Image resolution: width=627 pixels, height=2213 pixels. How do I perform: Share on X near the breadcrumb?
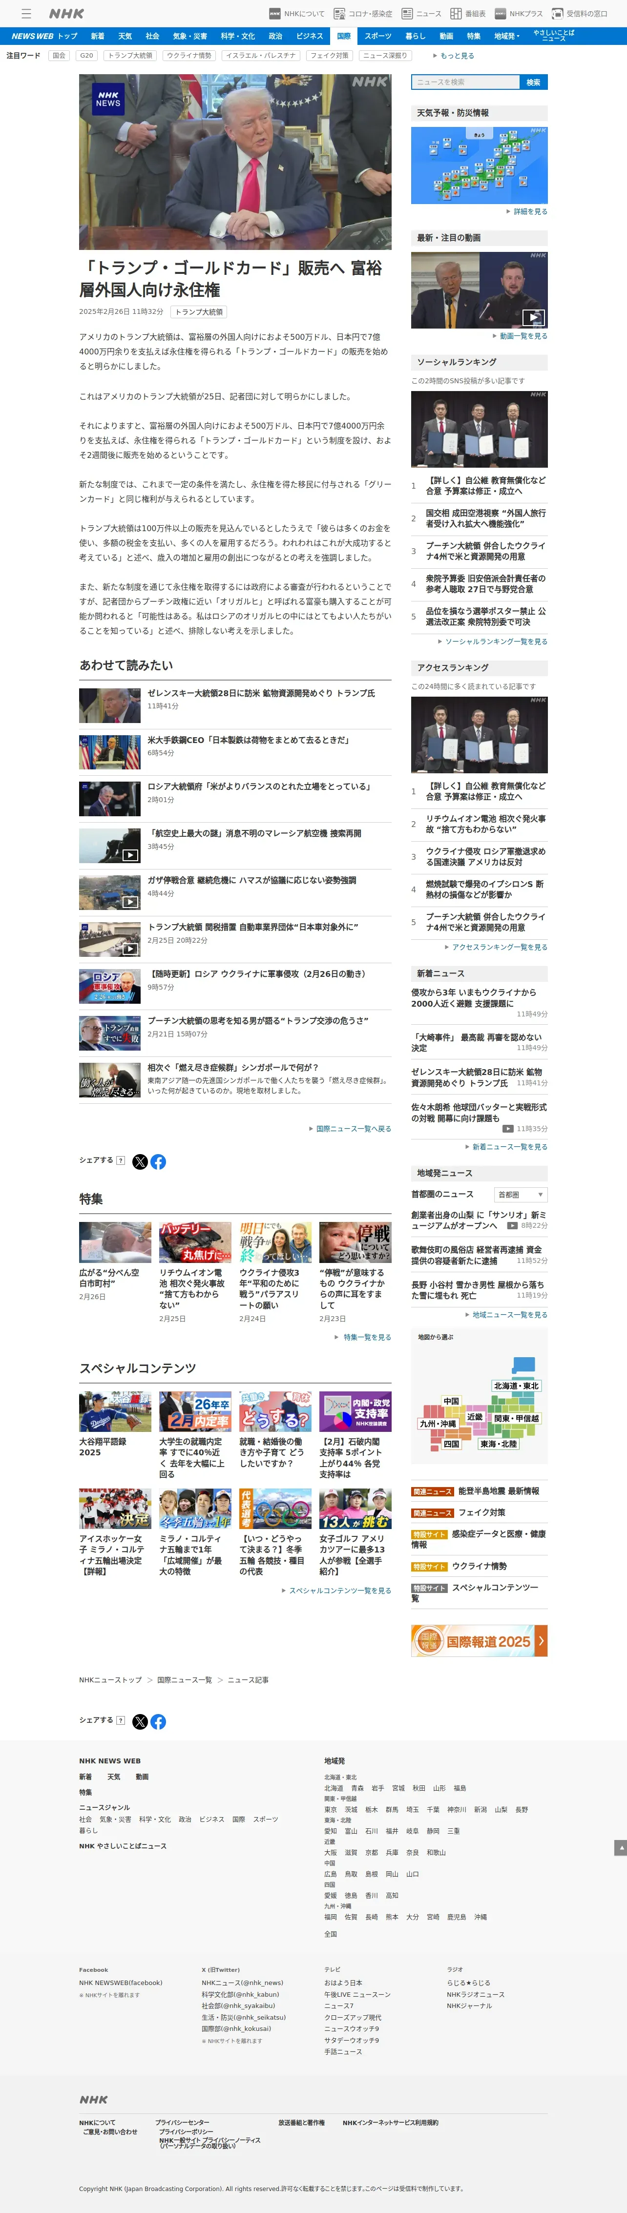[x=140, y=1721]
